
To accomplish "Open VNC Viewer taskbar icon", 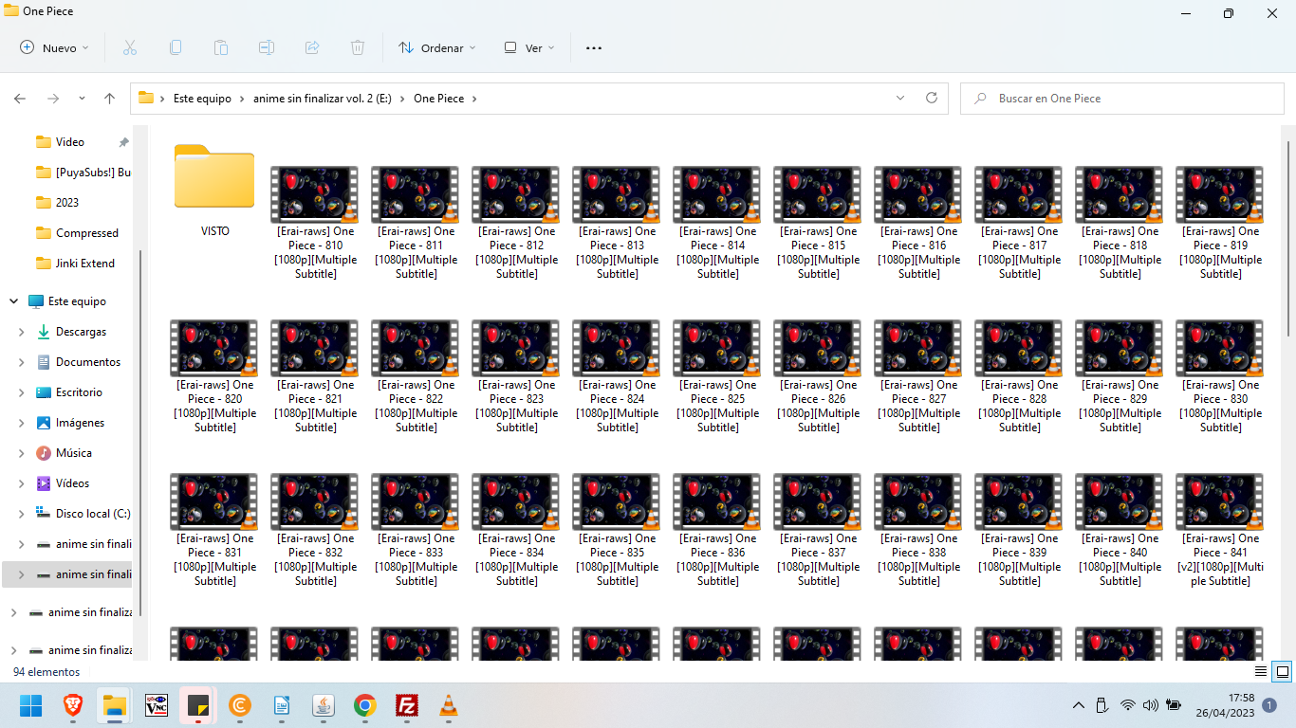I will 157,705.
